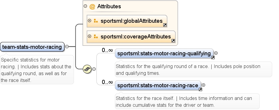
Task: Collapse the sequence compositor minus toggle
Action: coord(94,69)
